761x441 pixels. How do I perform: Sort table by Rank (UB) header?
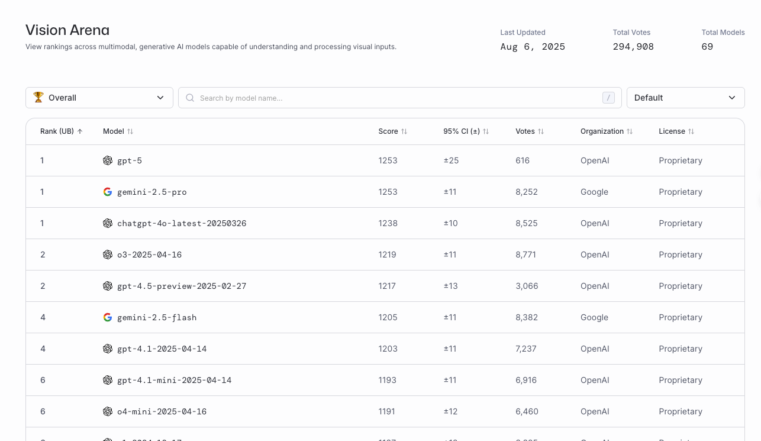pyautogui.click(x=57, y=131)
